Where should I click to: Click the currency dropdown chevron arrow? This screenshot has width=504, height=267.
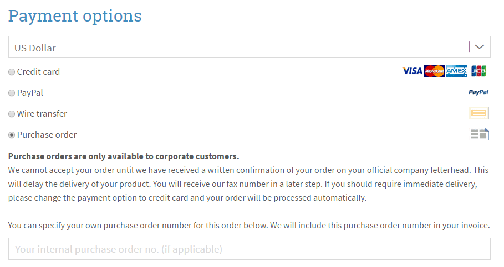point(480,47)
